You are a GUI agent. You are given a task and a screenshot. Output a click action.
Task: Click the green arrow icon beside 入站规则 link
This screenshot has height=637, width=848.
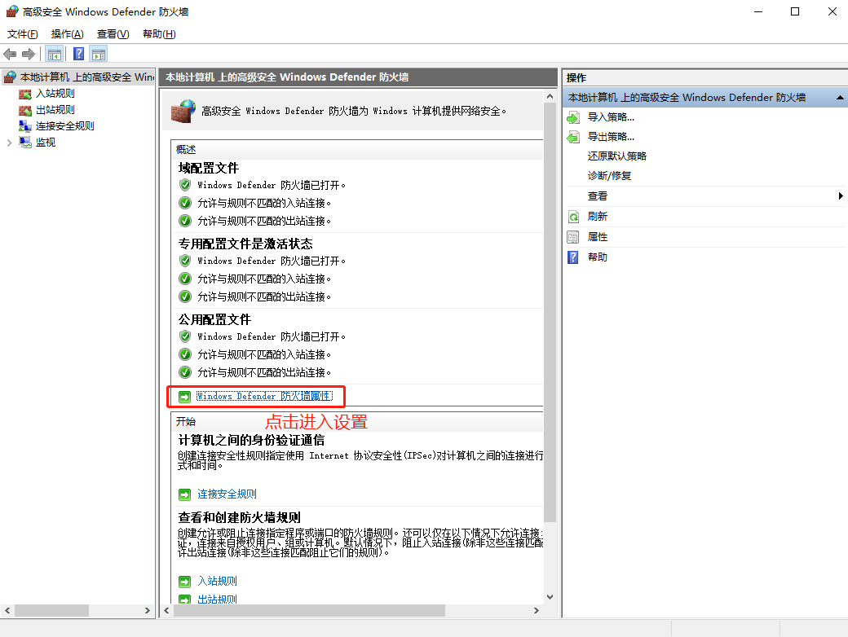click(185, 582)
